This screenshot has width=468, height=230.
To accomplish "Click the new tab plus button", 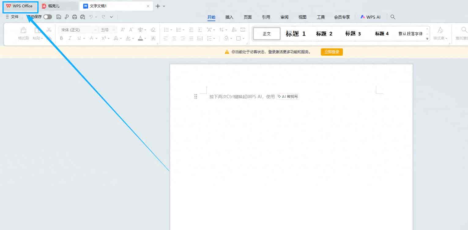I will click(x=158, y=6).
